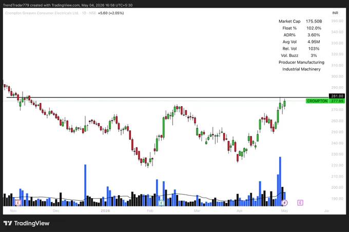349x232 pixels.
Task: Click the 240.00 price axis label
Action: tap(337, 143)
